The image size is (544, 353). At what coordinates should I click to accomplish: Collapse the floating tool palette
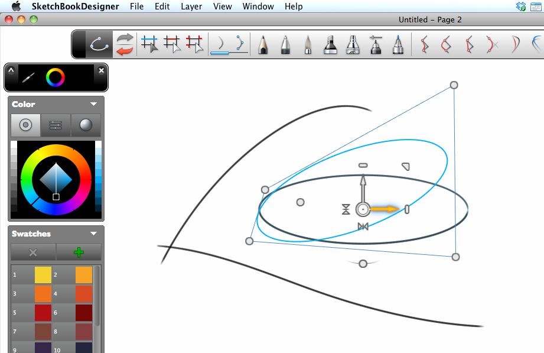pos(11,71)
